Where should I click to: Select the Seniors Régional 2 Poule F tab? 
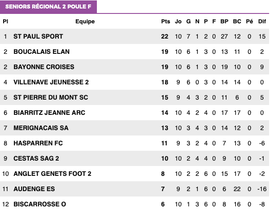48,7
